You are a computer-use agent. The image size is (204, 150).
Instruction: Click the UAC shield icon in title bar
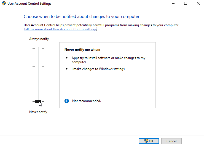(x=4, y=3)
